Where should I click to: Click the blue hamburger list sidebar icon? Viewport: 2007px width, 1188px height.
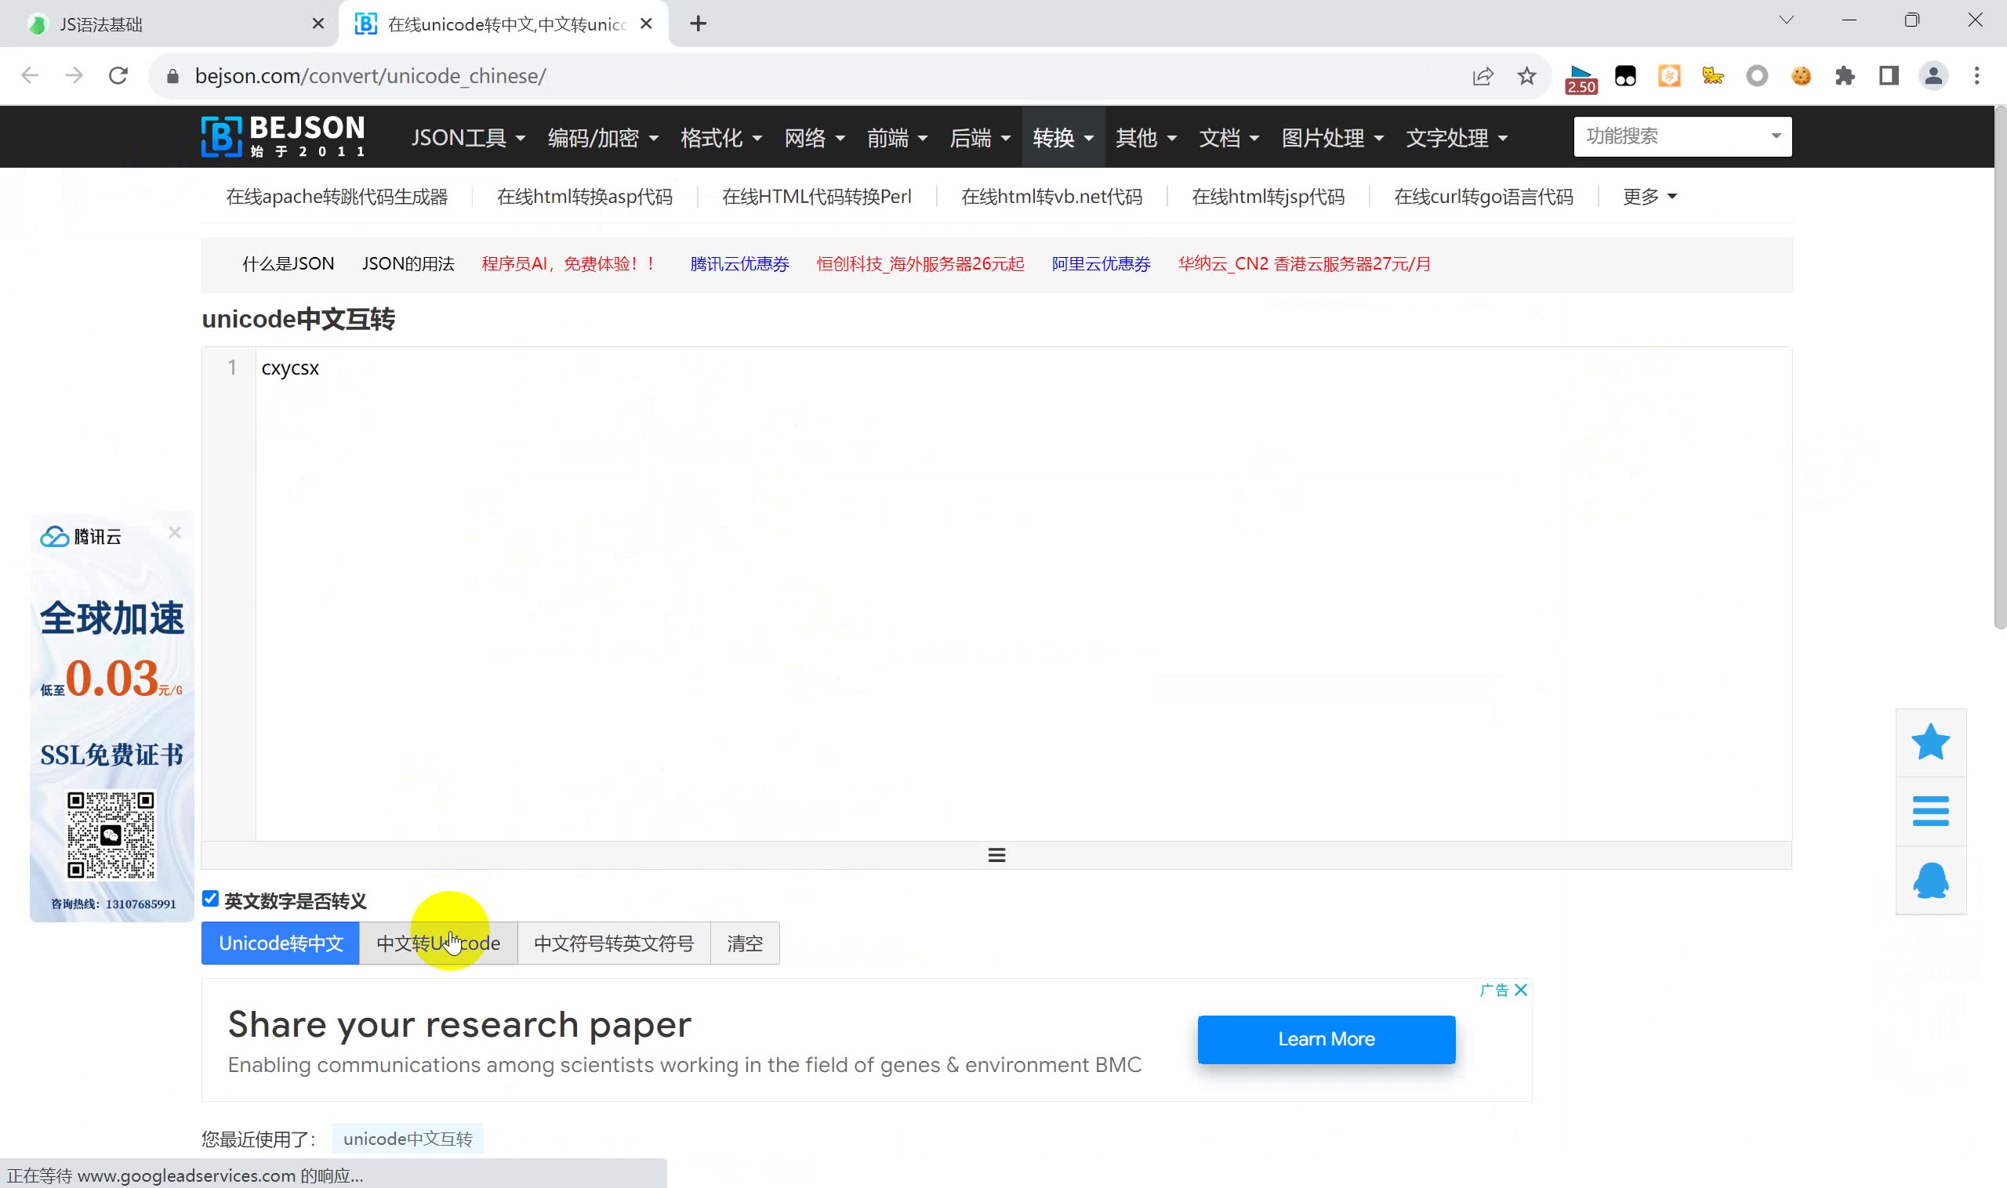coord(1930,811)
